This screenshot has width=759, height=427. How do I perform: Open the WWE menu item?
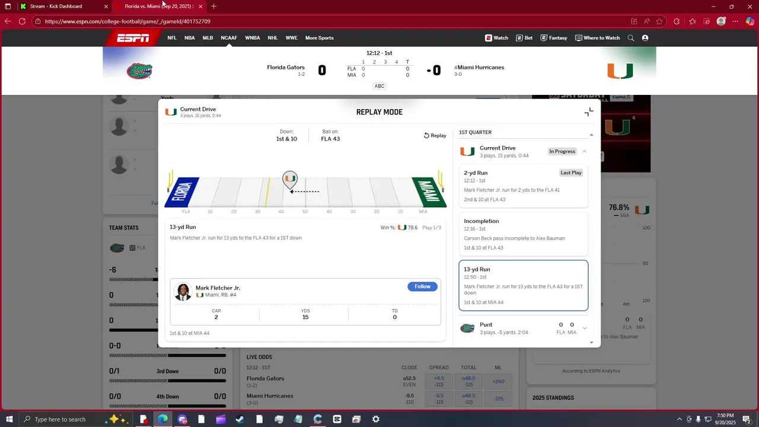tap(292, 38)
